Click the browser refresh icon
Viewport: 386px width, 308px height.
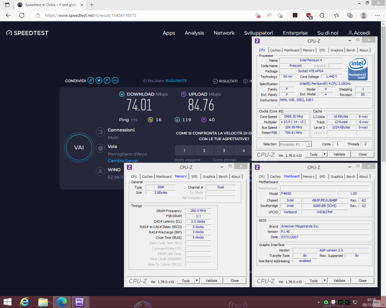coord(22,15)
